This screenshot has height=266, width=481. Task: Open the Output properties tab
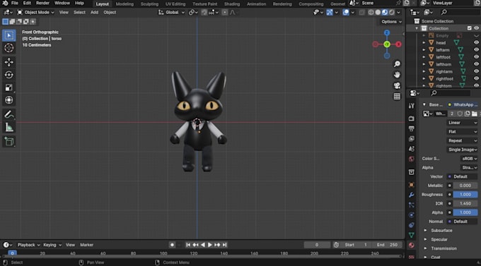pyautogui.click(x=412, y=128)
